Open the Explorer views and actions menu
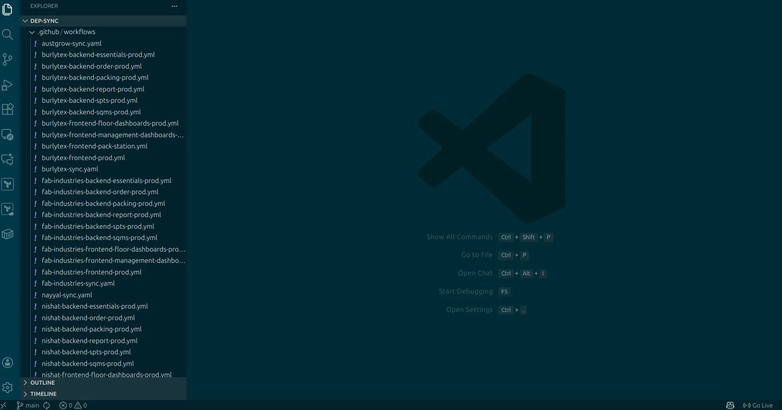The image size is (782, 410). click(x=174, y=6)
